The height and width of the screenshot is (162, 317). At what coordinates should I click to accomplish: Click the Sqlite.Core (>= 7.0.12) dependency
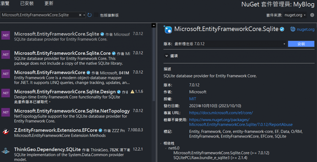[221, 153]
